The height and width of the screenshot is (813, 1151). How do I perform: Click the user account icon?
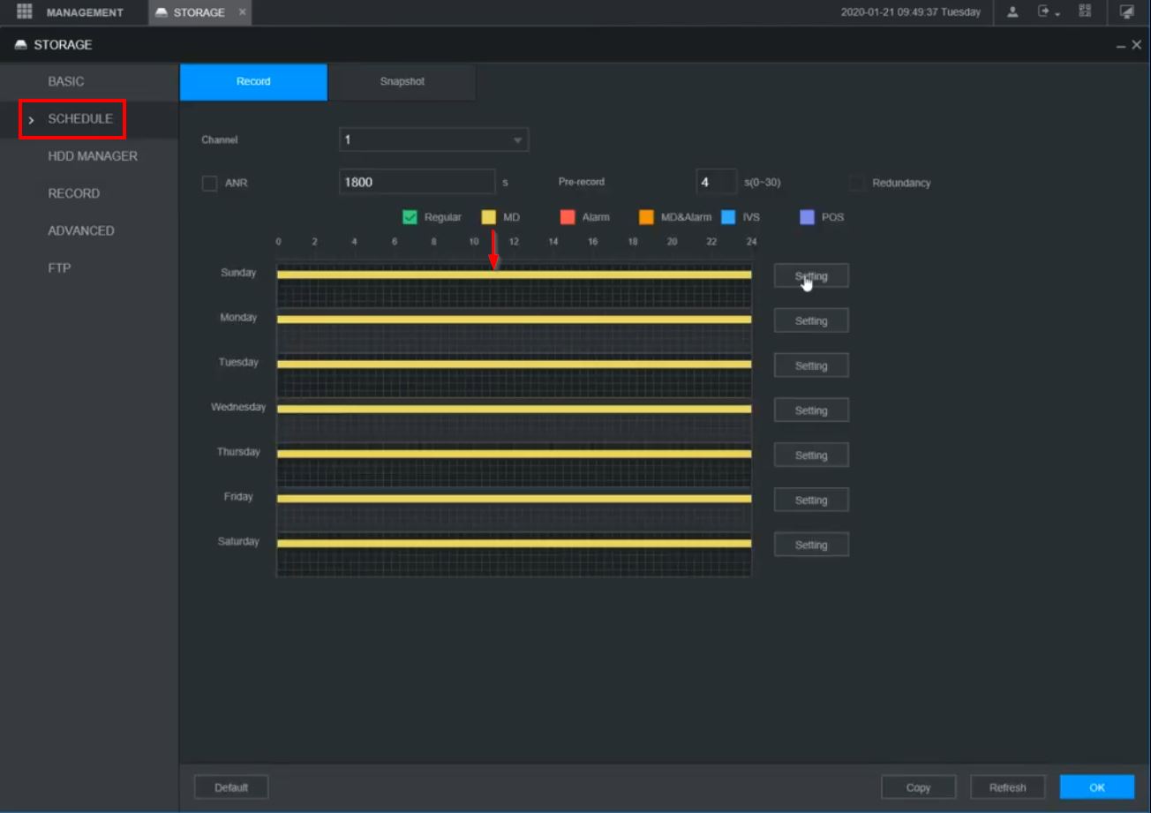1012,11
